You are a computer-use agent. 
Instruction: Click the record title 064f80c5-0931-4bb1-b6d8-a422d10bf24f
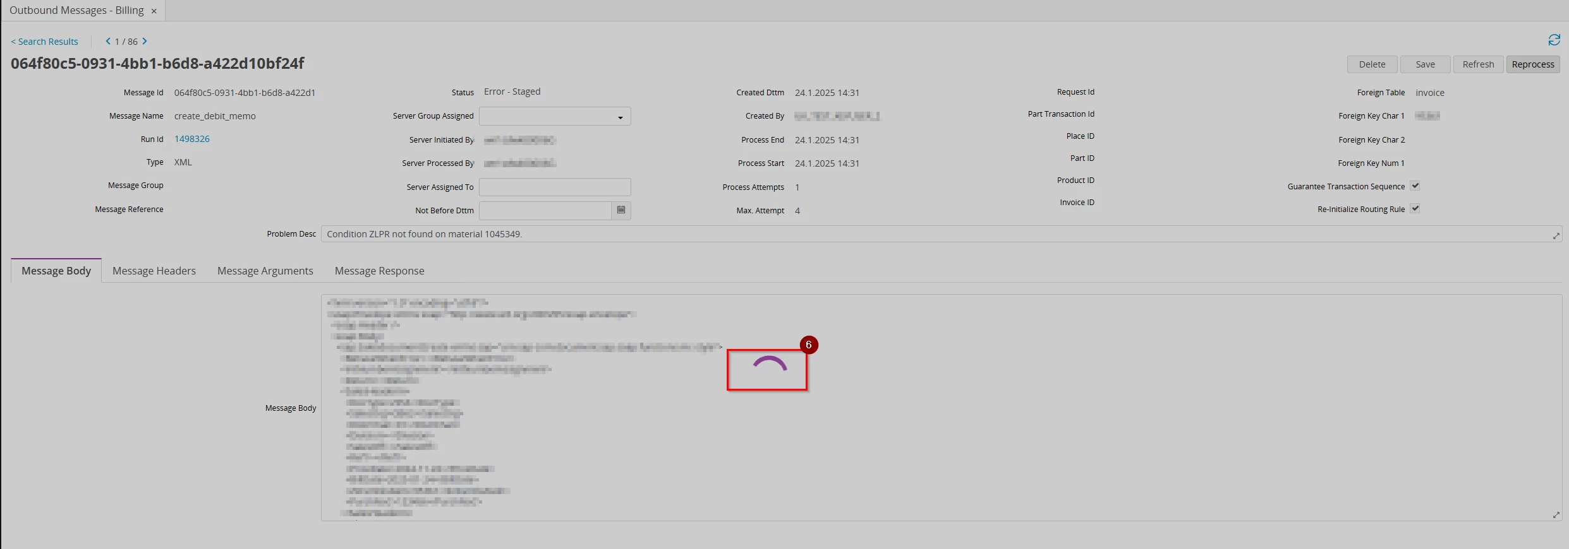pyautogui.click(x=157, y=63)
